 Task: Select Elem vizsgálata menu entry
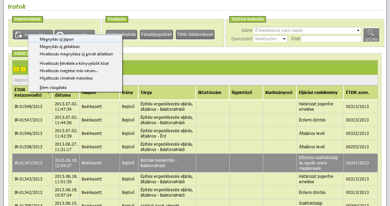click(75, 88)
